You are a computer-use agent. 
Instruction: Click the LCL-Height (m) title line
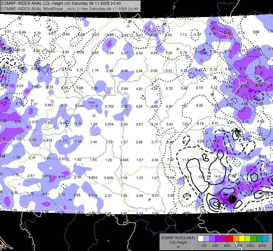(61, 3)
